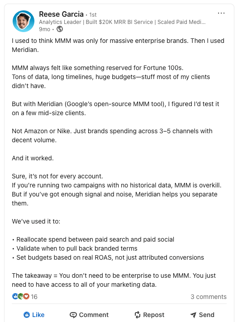The width and height of the screenshot is (238, 322).
Task: Show the 3 comments on this post
Action: 209,297
